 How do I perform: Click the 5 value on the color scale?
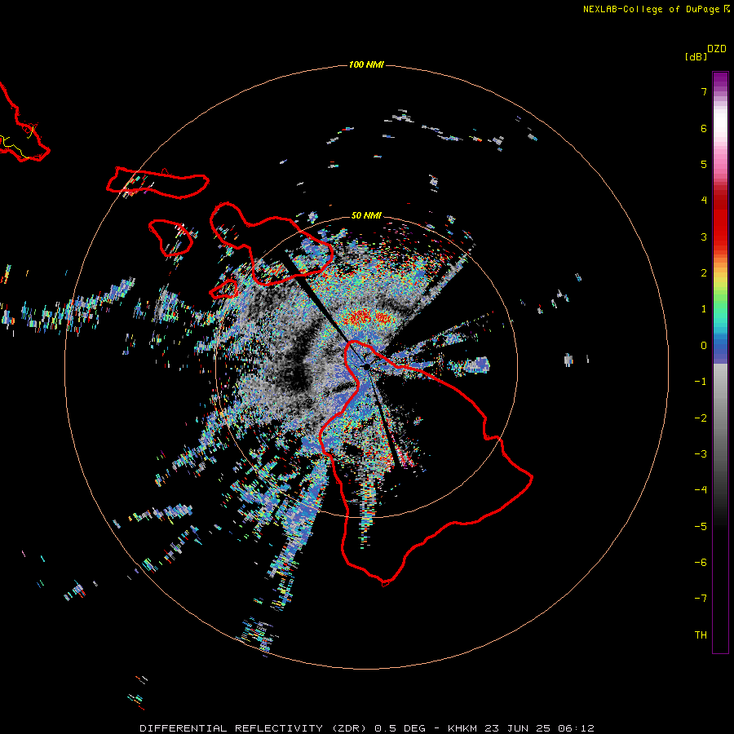point(704,164)
